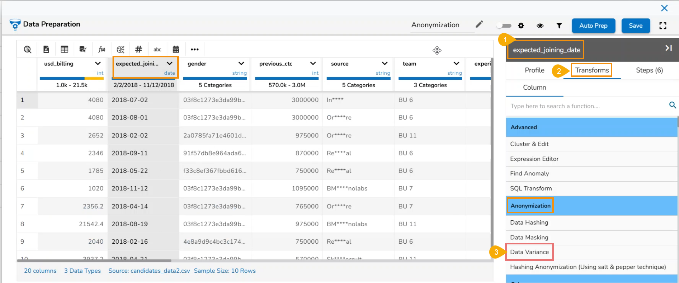Open the settings gear icon
Screen dimensions: 679x283
pyautogui.click(x=521, y=26)
